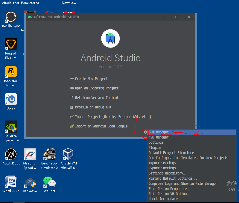Click Create New Project

pyautogui.click(x=89, y=79)
